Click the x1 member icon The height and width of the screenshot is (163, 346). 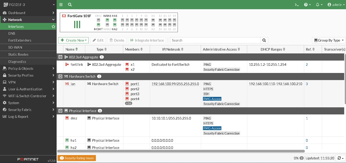tap(127, 65)
